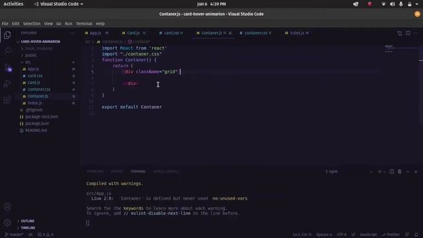The width and height of the screenshot is (423, 238).
Task: Collapse the src folder
Action: coord(28,62)
